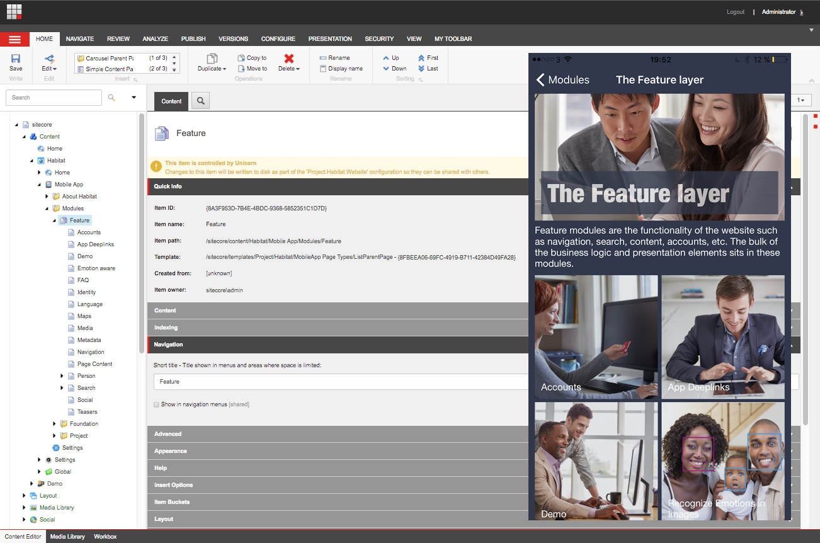
Task: Expand the Media Library tree node
Action: (25, 508)
